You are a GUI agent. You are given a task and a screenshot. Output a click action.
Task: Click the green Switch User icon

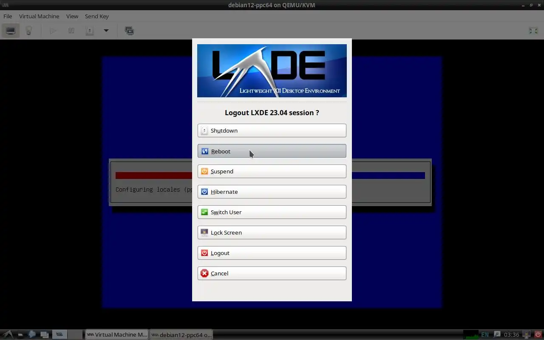point(204,212)
